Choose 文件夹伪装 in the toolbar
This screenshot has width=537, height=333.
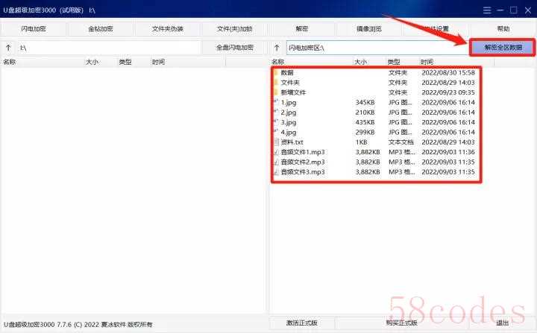168,29
